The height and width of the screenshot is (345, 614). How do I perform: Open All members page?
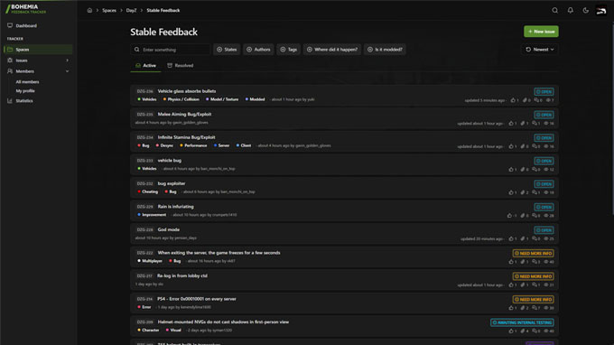click(27, 82)
